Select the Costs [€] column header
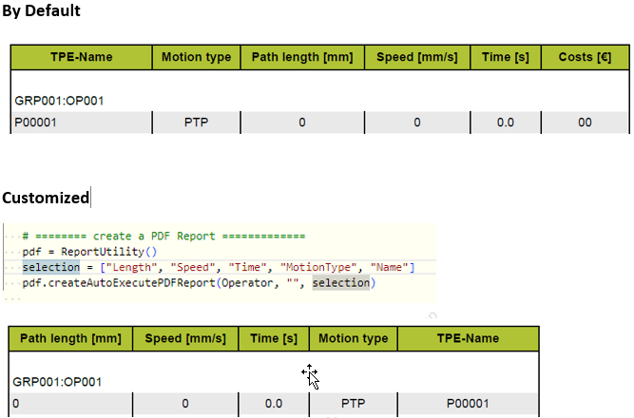 pyautogui.click(x=585, y=57)
